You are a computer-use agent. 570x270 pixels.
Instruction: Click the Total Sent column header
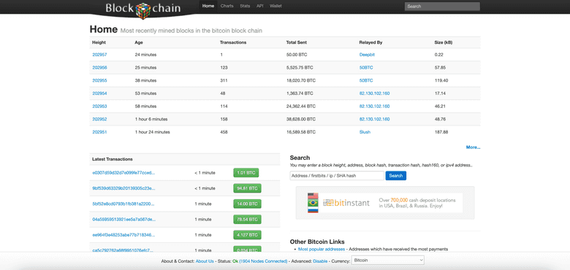click(x=297, y=42)
